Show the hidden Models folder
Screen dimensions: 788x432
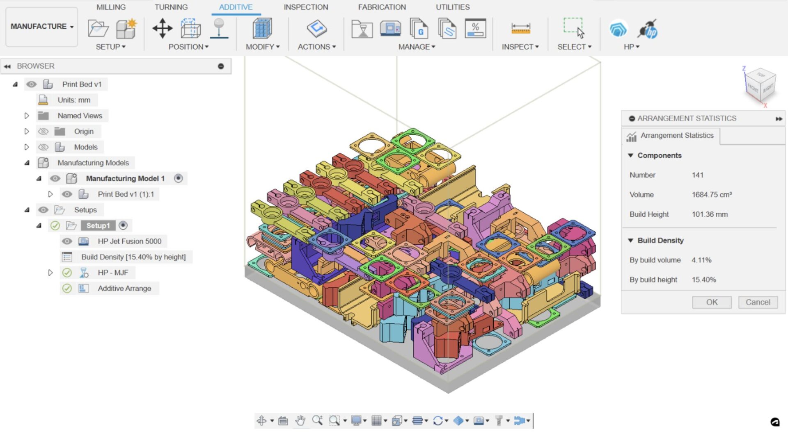coord(43,147)
